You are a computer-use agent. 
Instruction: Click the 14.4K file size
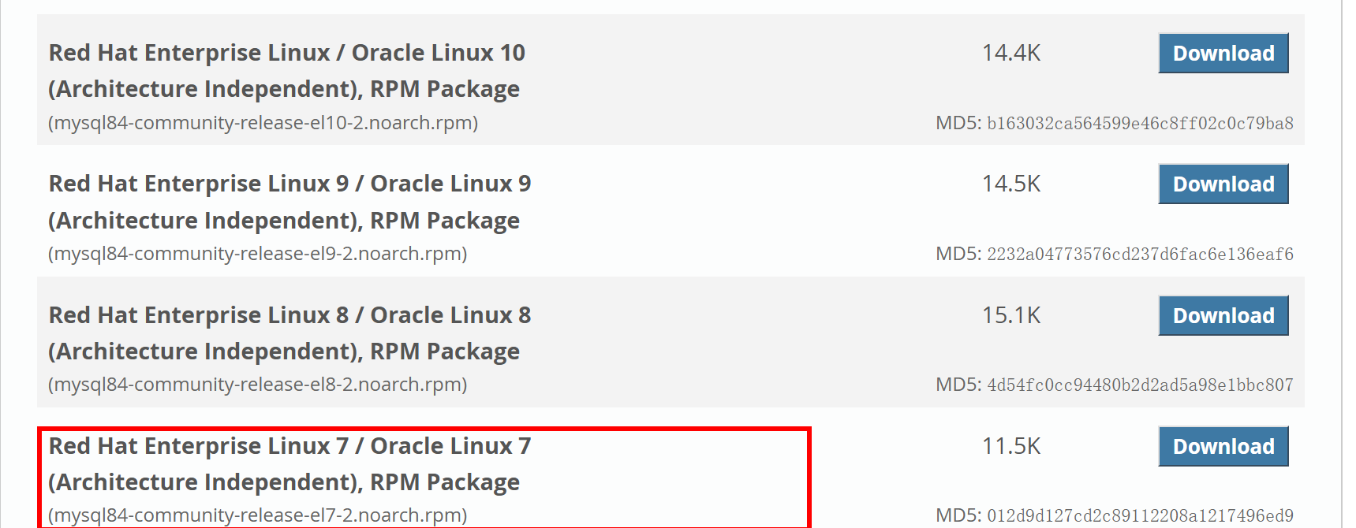(x=1011, y=53)
